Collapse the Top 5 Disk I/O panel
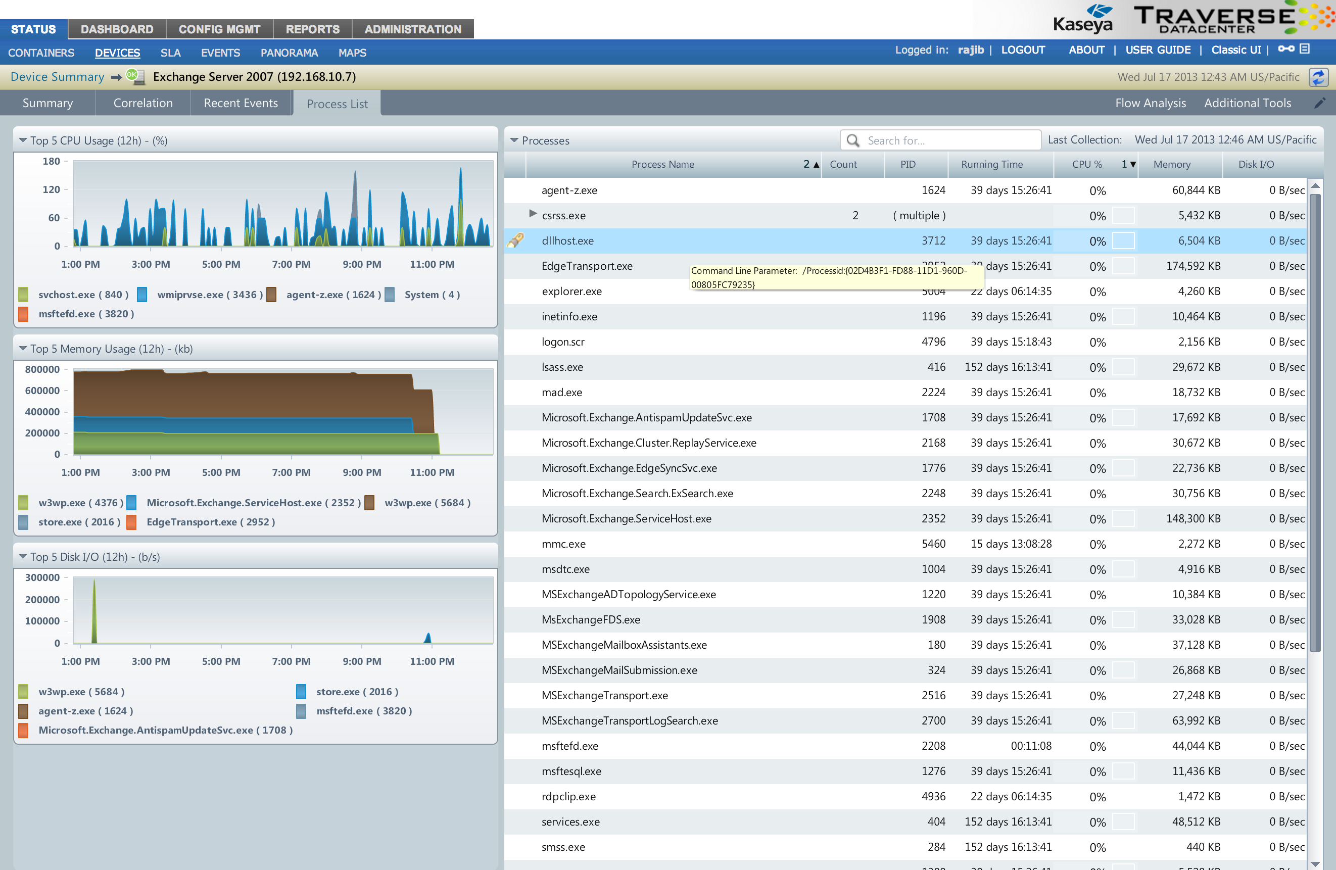This screenshot has width=1336, height=870. [23, 557]
